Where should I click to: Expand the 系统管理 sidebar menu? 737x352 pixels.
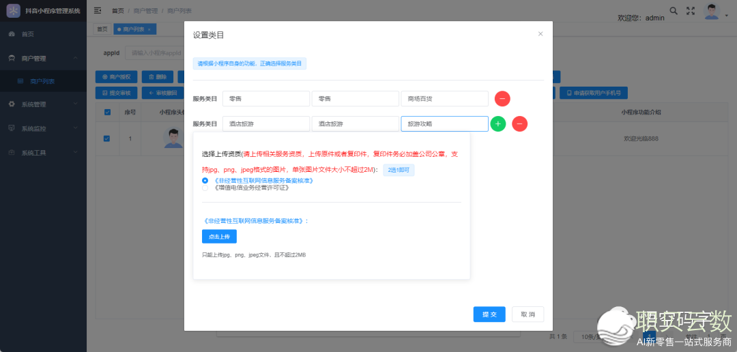pyautogui.click(x=43, y=104)
